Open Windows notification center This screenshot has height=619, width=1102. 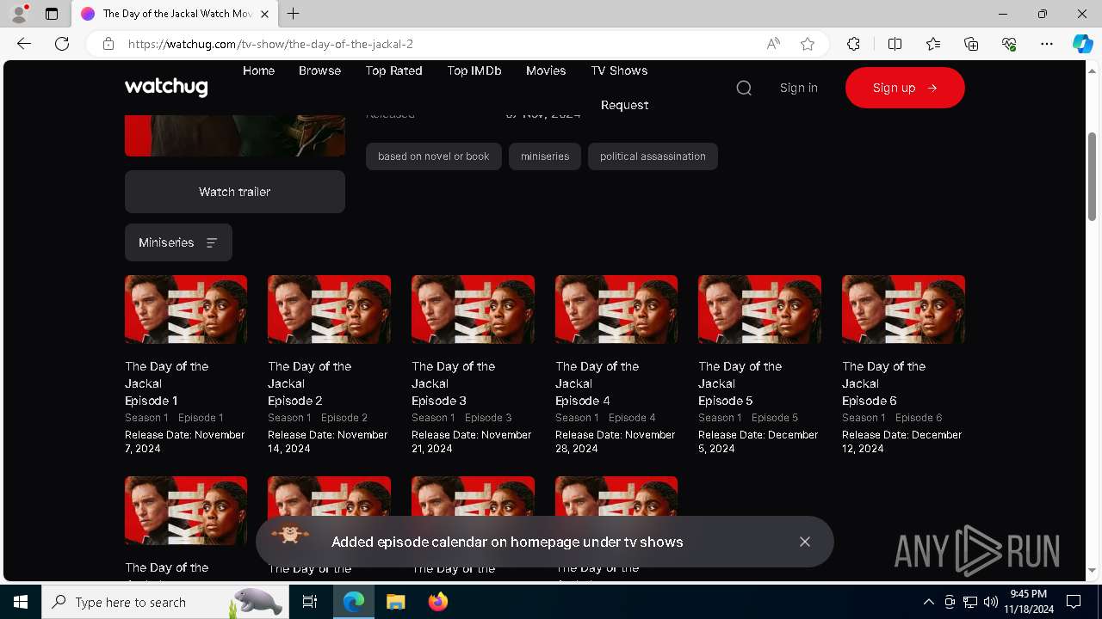tap(1074, 602)
